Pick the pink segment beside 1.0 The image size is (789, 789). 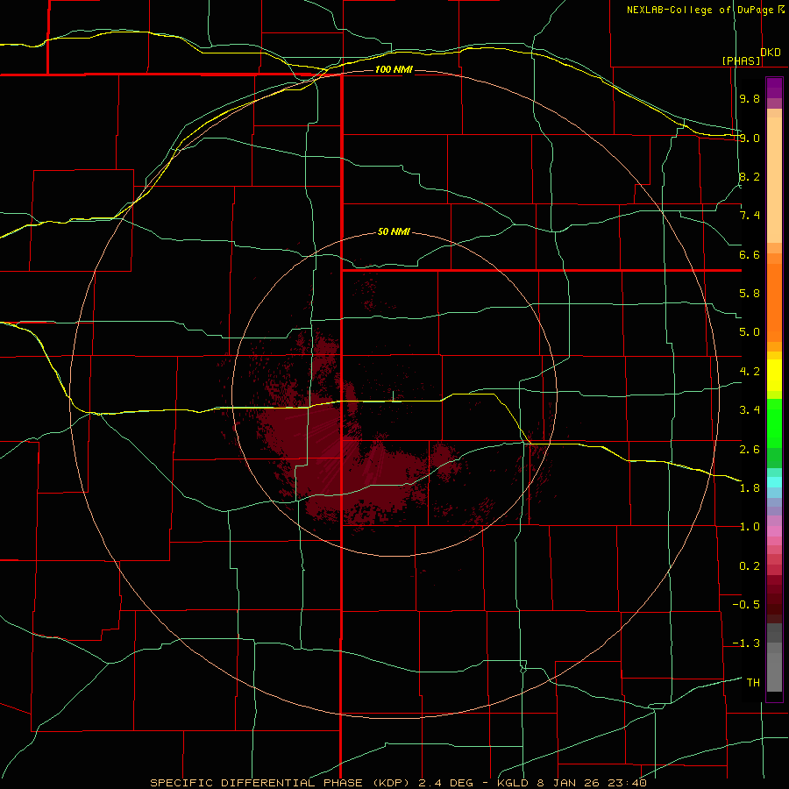click(774, 531)
